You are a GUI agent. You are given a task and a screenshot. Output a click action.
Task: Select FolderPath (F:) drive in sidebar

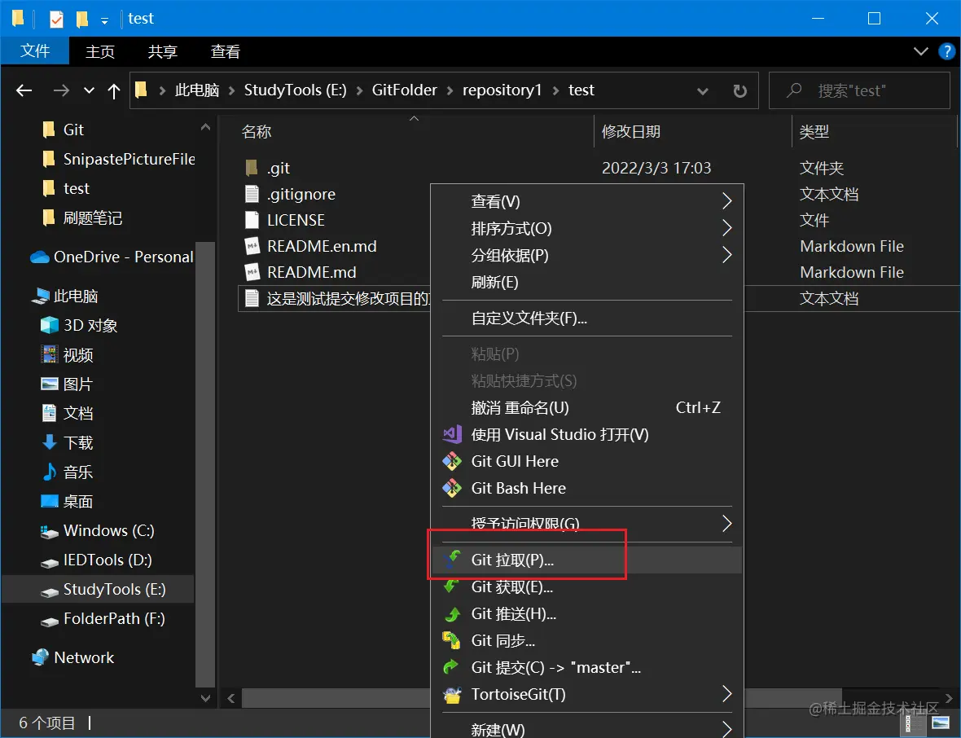pos(104,618)
